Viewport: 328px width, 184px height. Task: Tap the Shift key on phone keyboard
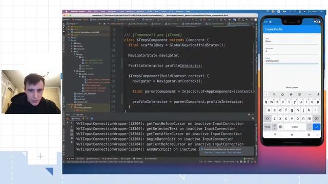(x=268, y=119)
